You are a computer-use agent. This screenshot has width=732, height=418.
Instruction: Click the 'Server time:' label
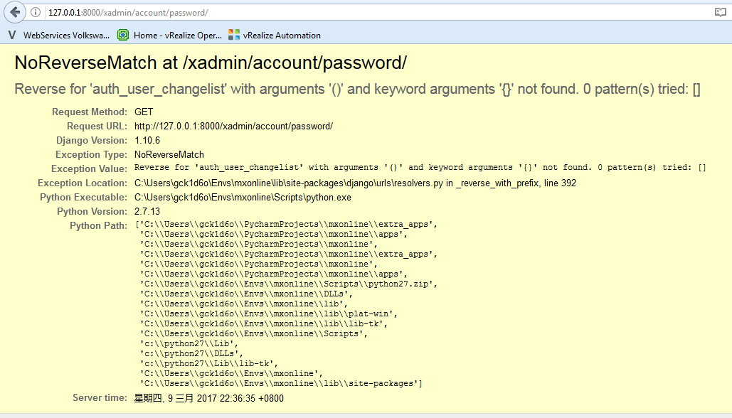[100, 398]
